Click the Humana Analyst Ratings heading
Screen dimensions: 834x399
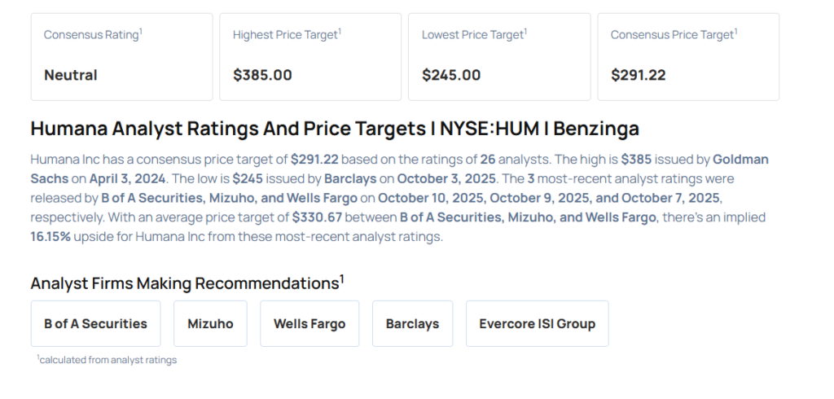coord(335,129)
